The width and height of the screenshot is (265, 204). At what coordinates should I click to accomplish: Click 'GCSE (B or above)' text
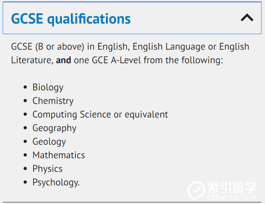click(x=47, y=47)
